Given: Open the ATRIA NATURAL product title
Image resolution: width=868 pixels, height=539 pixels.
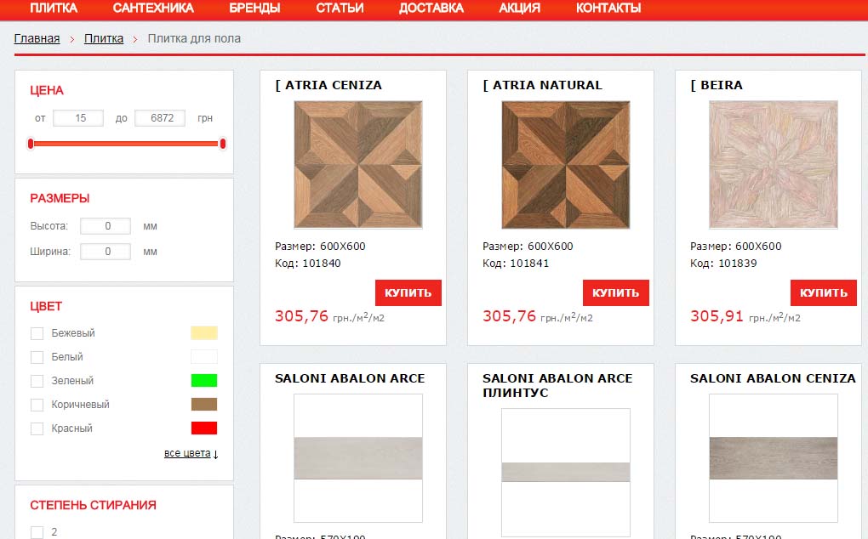Looking at the screenshot, I should [543, 85].
